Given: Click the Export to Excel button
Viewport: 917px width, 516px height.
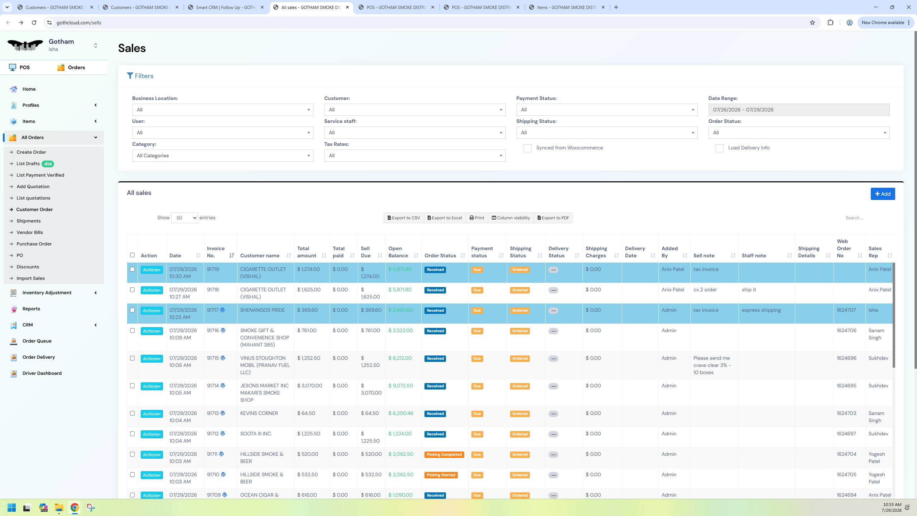Looking at the screenshot, I should click(x=445, y=218).
